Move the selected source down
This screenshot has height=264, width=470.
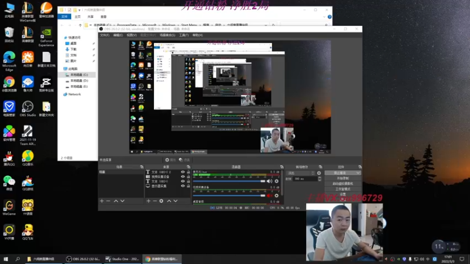[x=175, y=201]
